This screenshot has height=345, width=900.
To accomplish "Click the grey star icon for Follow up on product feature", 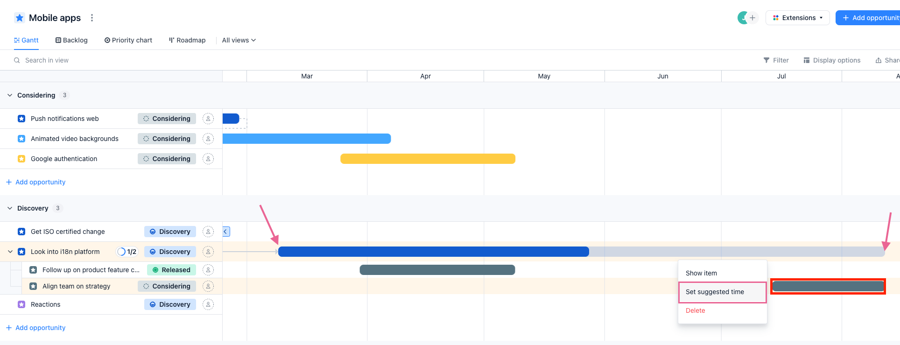I will pos(33,270).
